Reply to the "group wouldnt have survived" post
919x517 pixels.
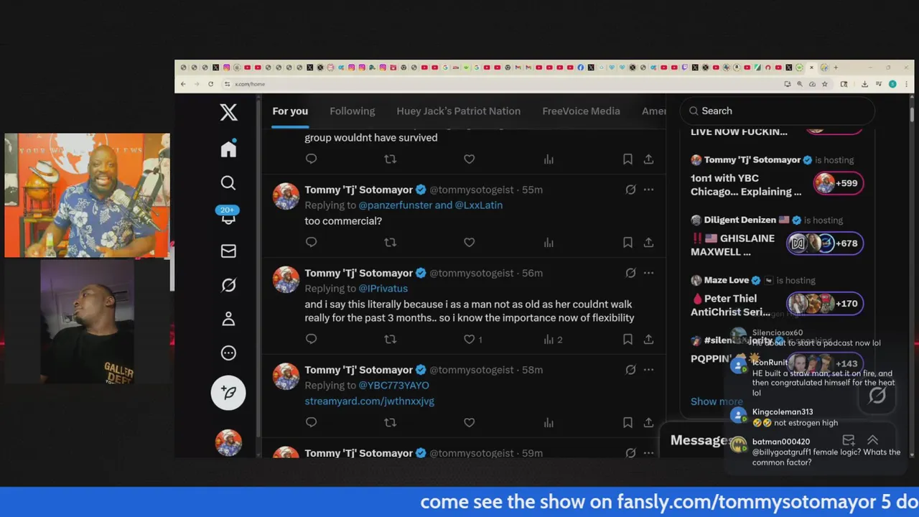tap(311, 159)
